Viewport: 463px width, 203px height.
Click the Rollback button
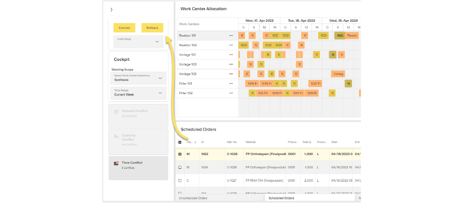(152, 28)
